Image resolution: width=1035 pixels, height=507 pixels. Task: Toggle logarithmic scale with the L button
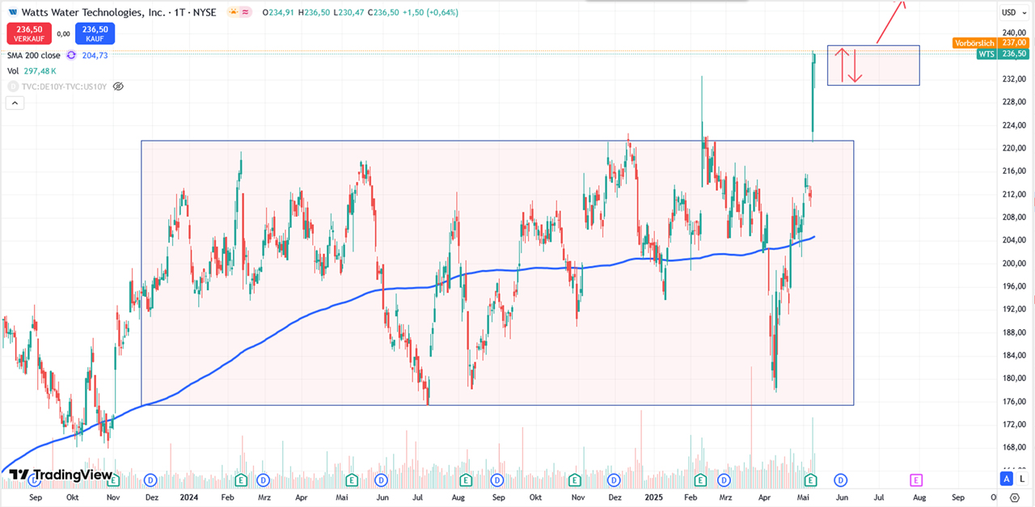1022,479
